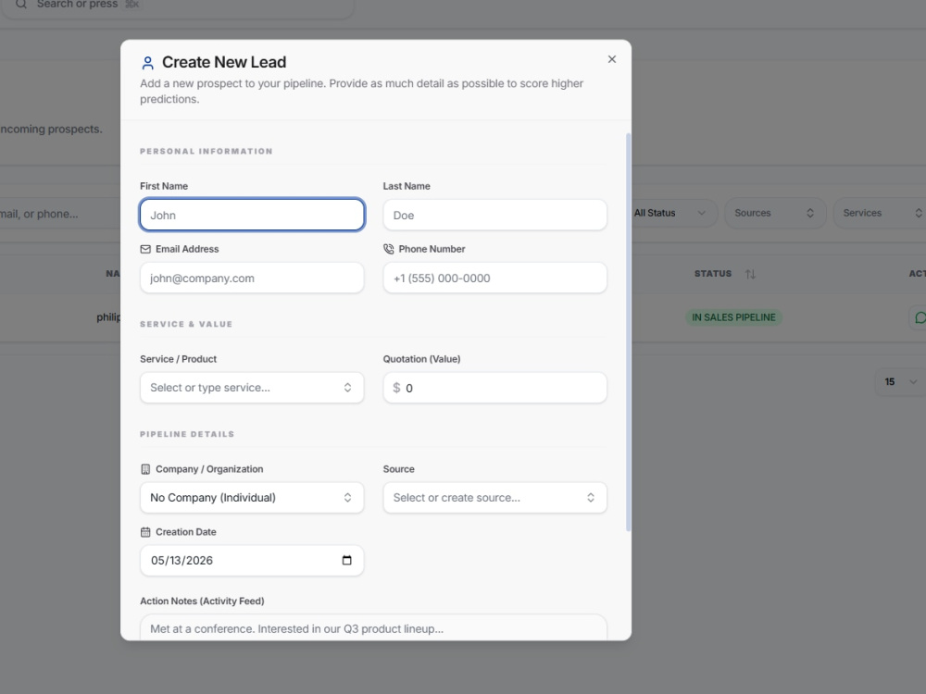Click the Status column sort arrows
The image size is (926, 694).
(x=750, y=274)
